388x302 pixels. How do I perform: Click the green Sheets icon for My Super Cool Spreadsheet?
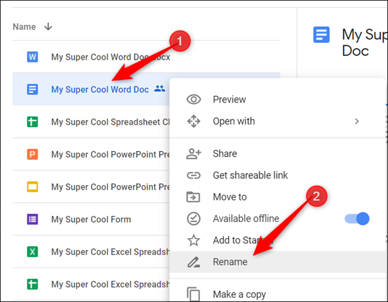pyautogui.click(x=32, y=122)
